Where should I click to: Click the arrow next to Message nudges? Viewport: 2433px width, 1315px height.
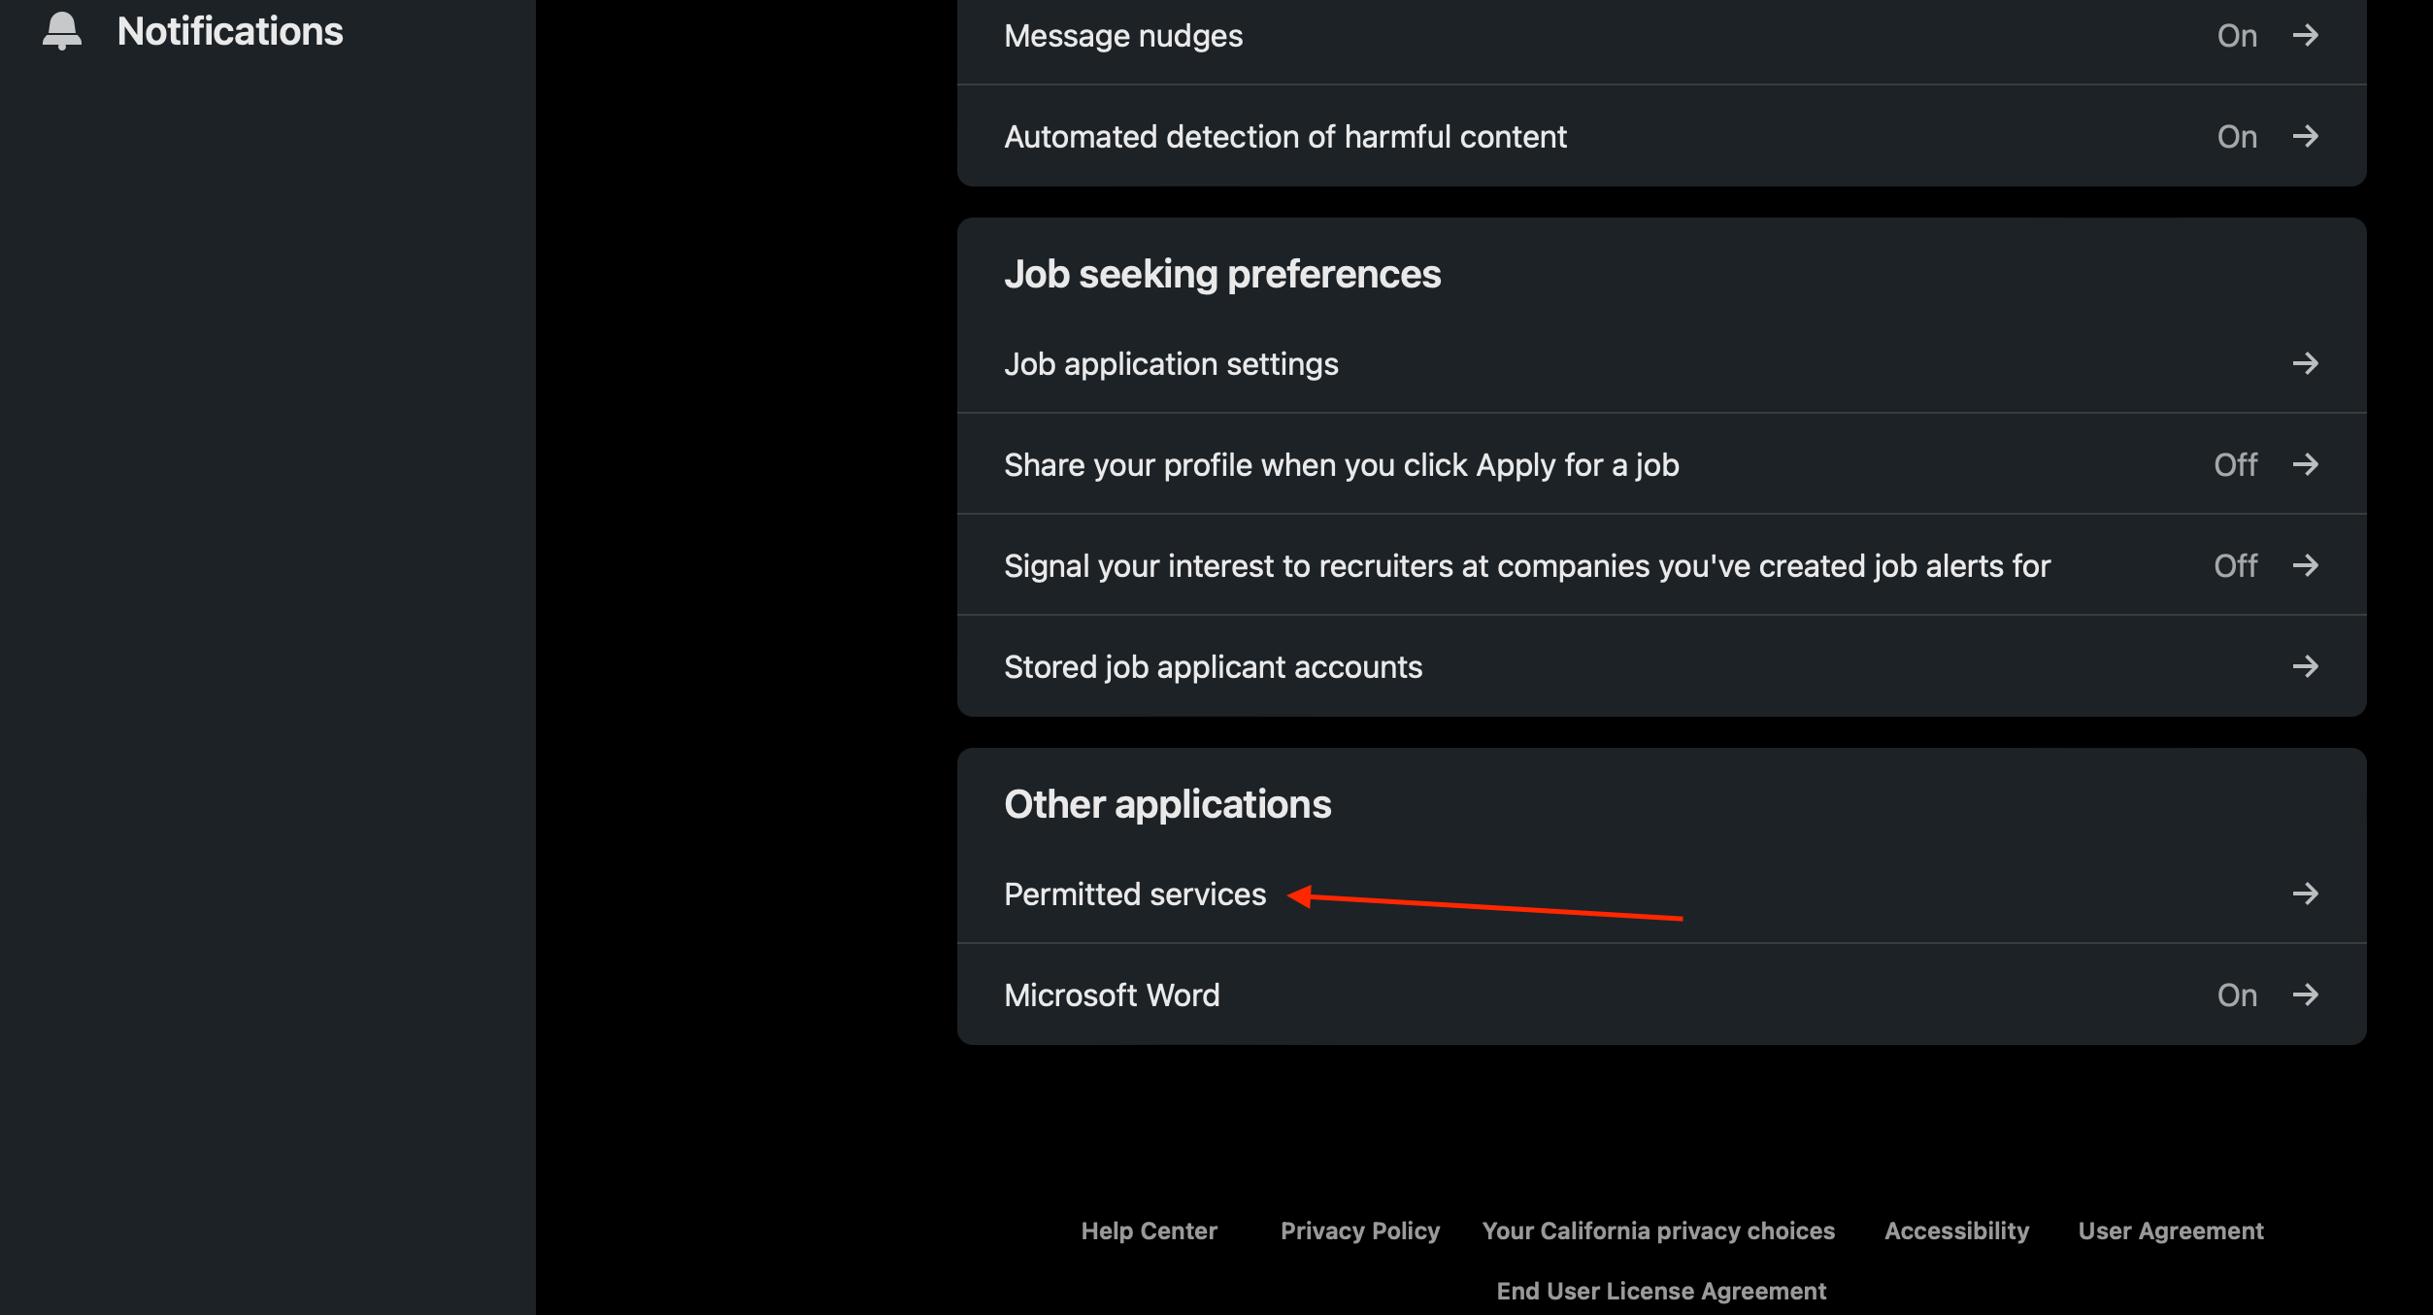(x=2306, y=36)
